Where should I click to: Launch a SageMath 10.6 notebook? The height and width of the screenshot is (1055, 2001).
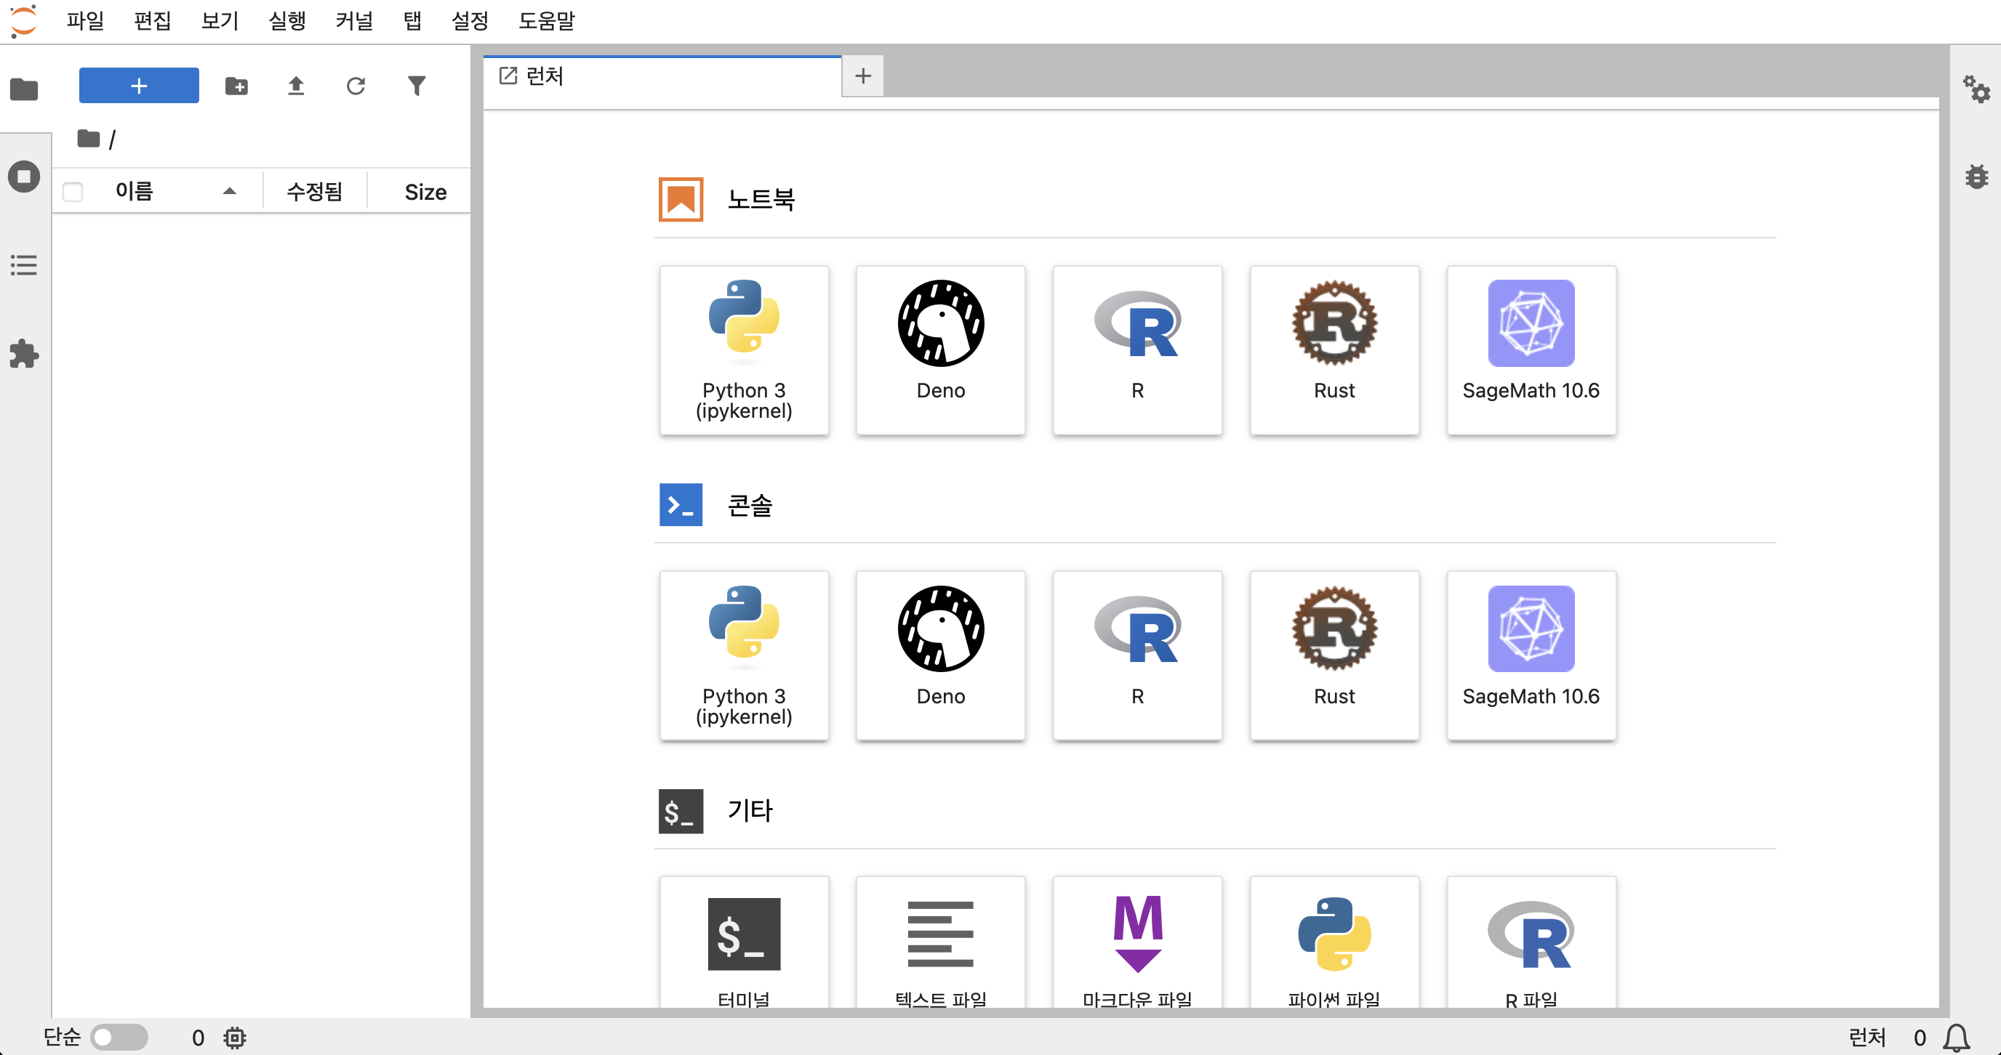click(x=1531, y=350)
